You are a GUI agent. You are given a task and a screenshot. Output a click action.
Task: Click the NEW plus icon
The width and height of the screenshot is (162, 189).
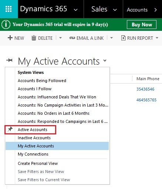[10, 38]
